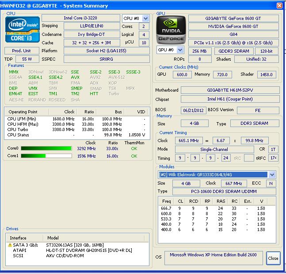Click the Clock column header in operating table
Viewport: 286px width, 274px height.
click(x=63, y=112)
